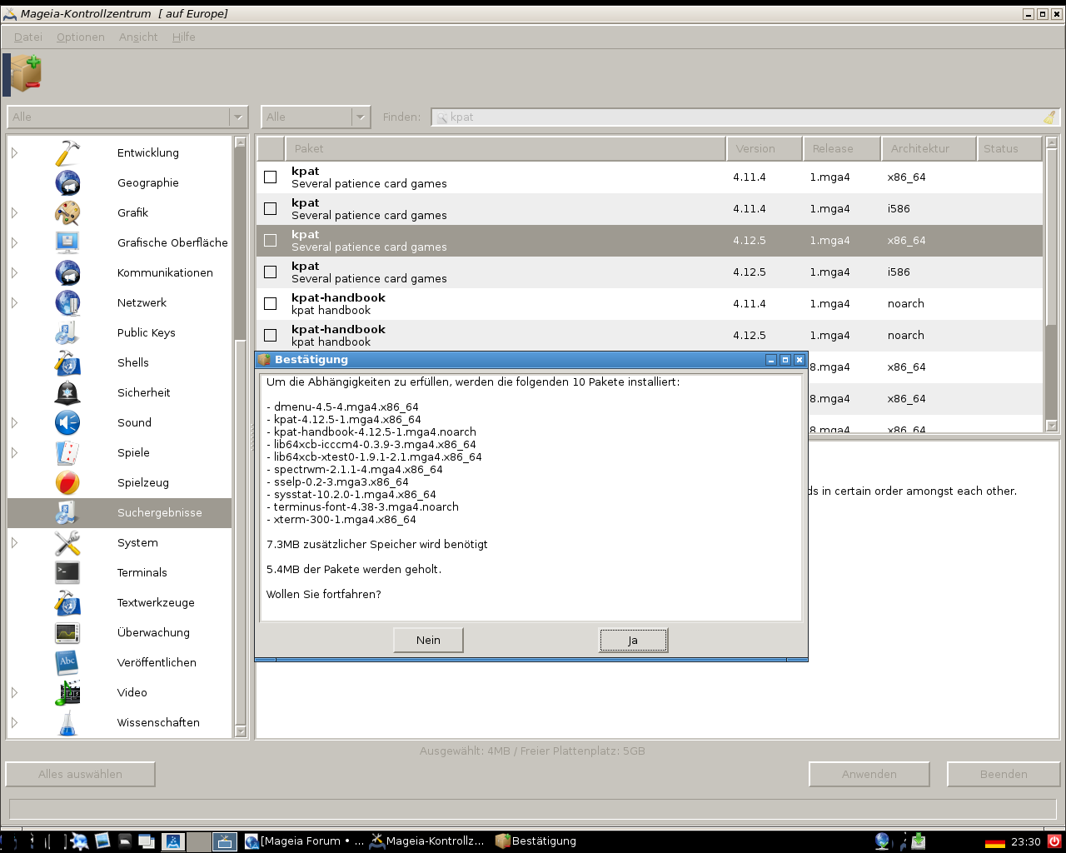
Task: Click the Status column header
Action: click(1009, 149)
